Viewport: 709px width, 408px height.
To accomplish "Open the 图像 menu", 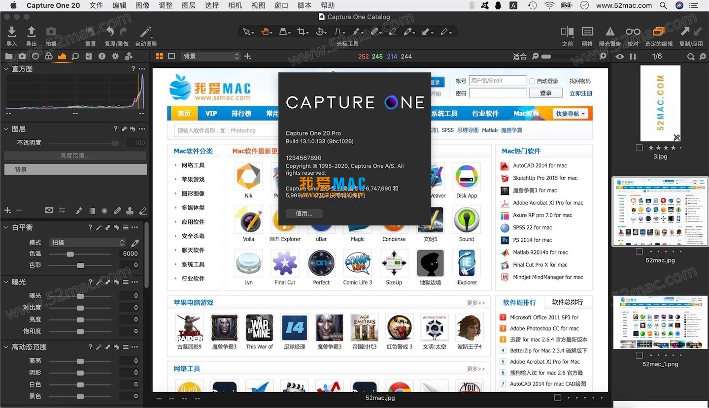I will 142,5.
